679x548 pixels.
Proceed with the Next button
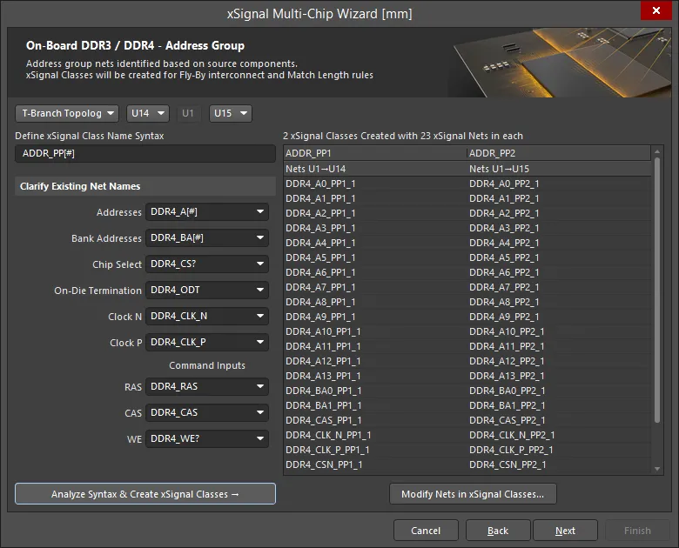tap(565, 531)
